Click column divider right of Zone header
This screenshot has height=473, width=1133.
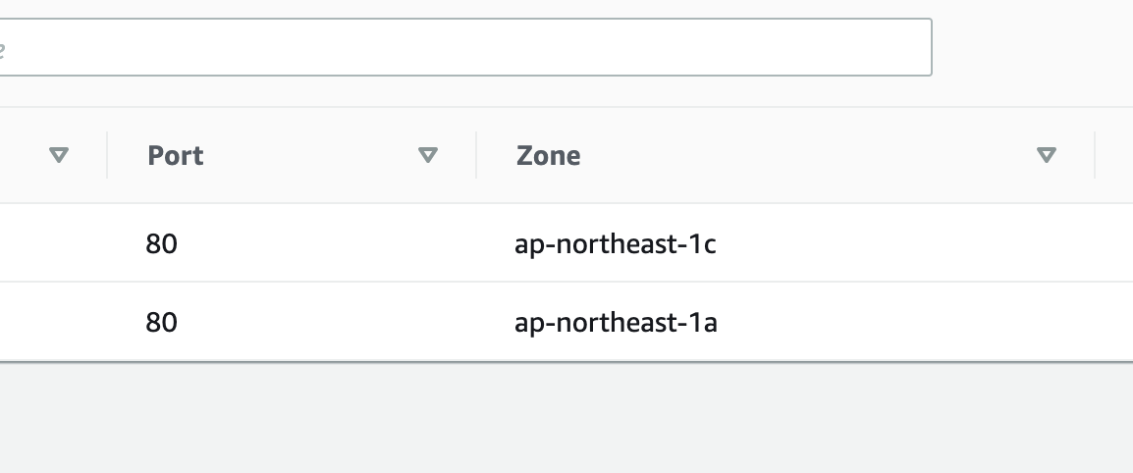click(x=1095, y=154)
